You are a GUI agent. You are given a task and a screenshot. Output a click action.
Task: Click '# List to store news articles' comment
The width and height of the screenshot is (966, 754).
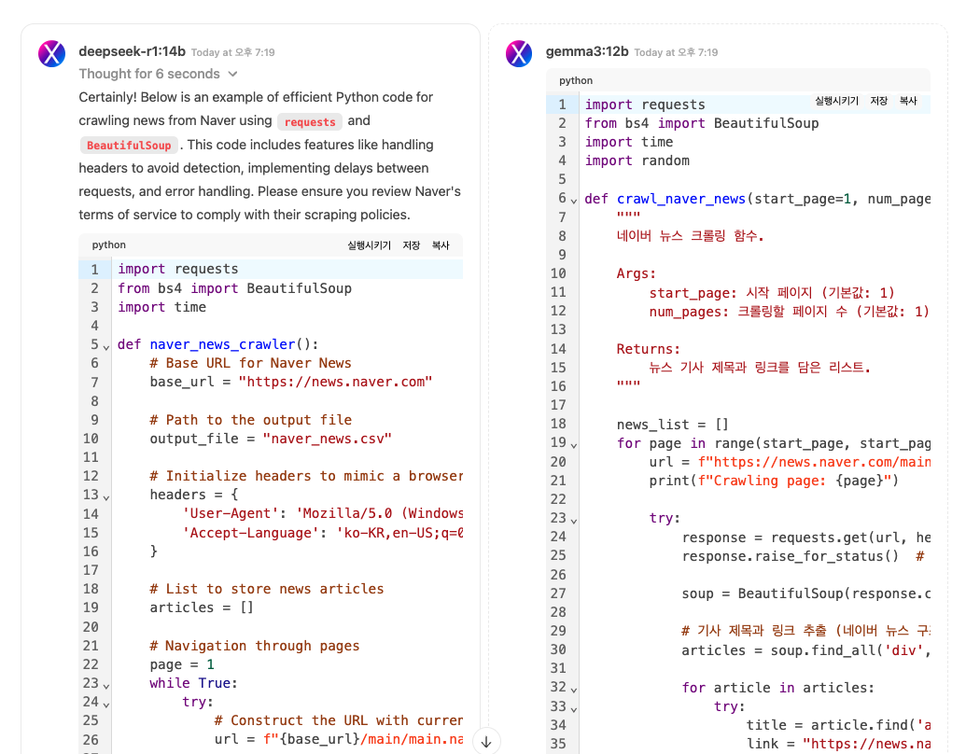click(267, 589)
